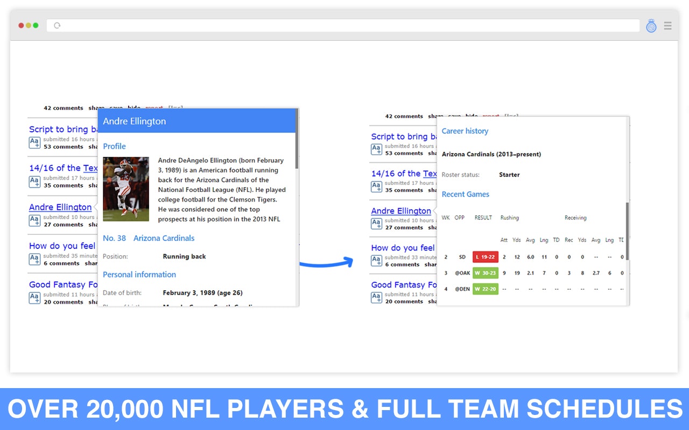Click 'Arizona Cardinals (2013–present)' career entry
The image size is (689, 430).
491,154
